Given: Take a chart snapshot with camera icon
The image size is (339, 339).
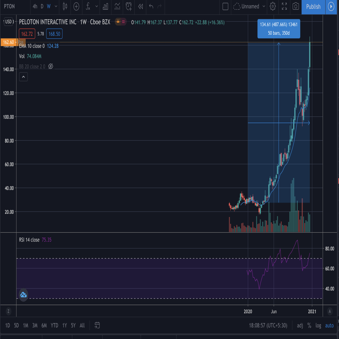Looking at the screenshot, I should coord(296,6).
